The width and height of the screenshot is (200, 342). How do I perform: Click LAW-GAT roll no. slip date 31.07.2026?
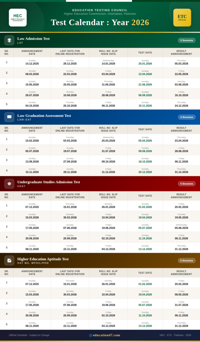click(108, 151)
